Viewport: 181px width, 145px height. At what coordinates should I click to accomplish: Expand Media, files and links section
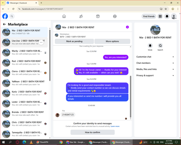155,69
